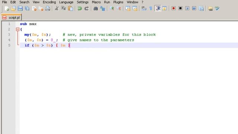The width and height of the screenshot is (238, 134).
Task: Click the Zoom Out icon
Action: coord(119,8)
